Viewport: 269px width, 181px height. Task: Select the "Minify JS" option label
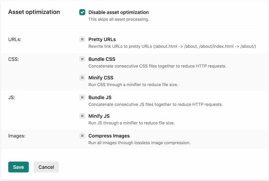[x=99, y=116]
